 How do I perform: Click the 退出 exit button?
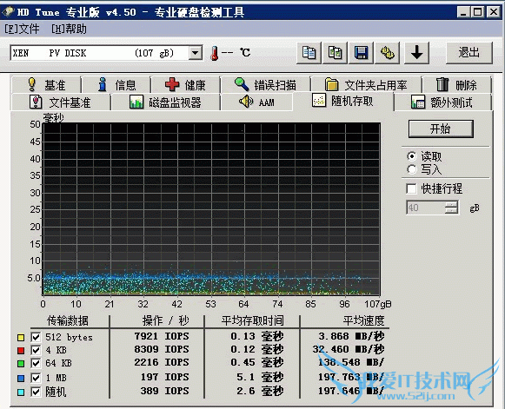click(469, 52)
